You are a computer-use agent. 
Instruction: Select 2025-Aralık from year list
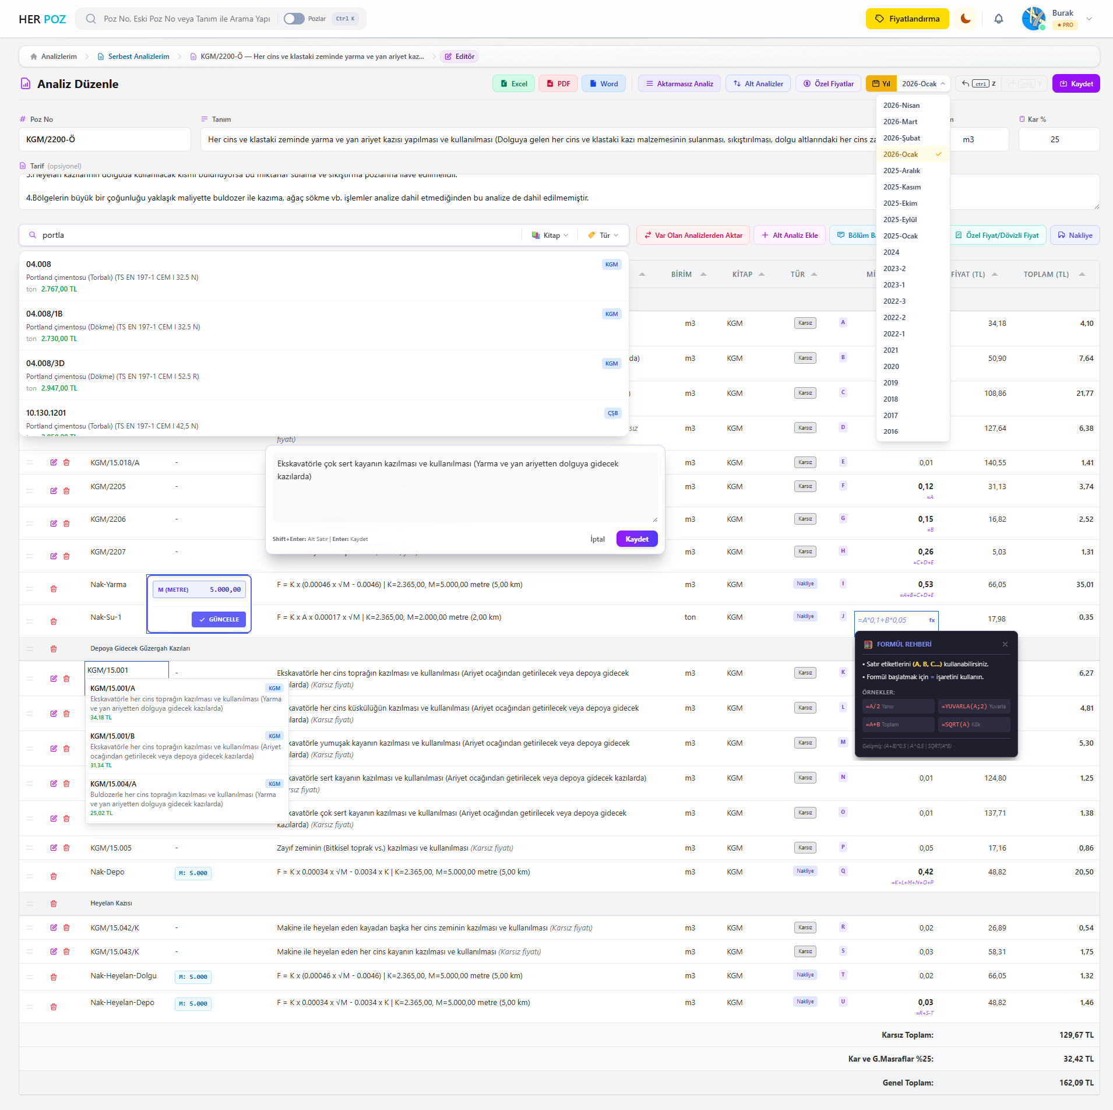pyautogui.click(x=901, y=171)
